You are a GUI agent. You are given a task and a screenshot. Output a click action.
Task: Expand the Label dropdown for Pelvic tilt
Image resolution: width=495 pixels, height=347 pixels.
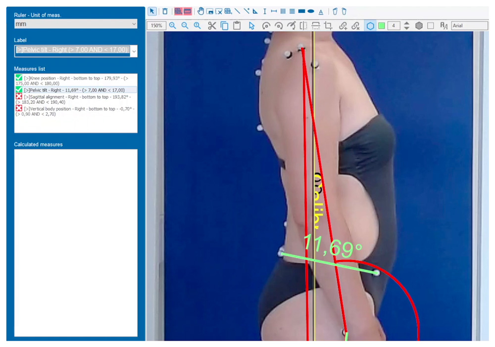tap(134, 50)
